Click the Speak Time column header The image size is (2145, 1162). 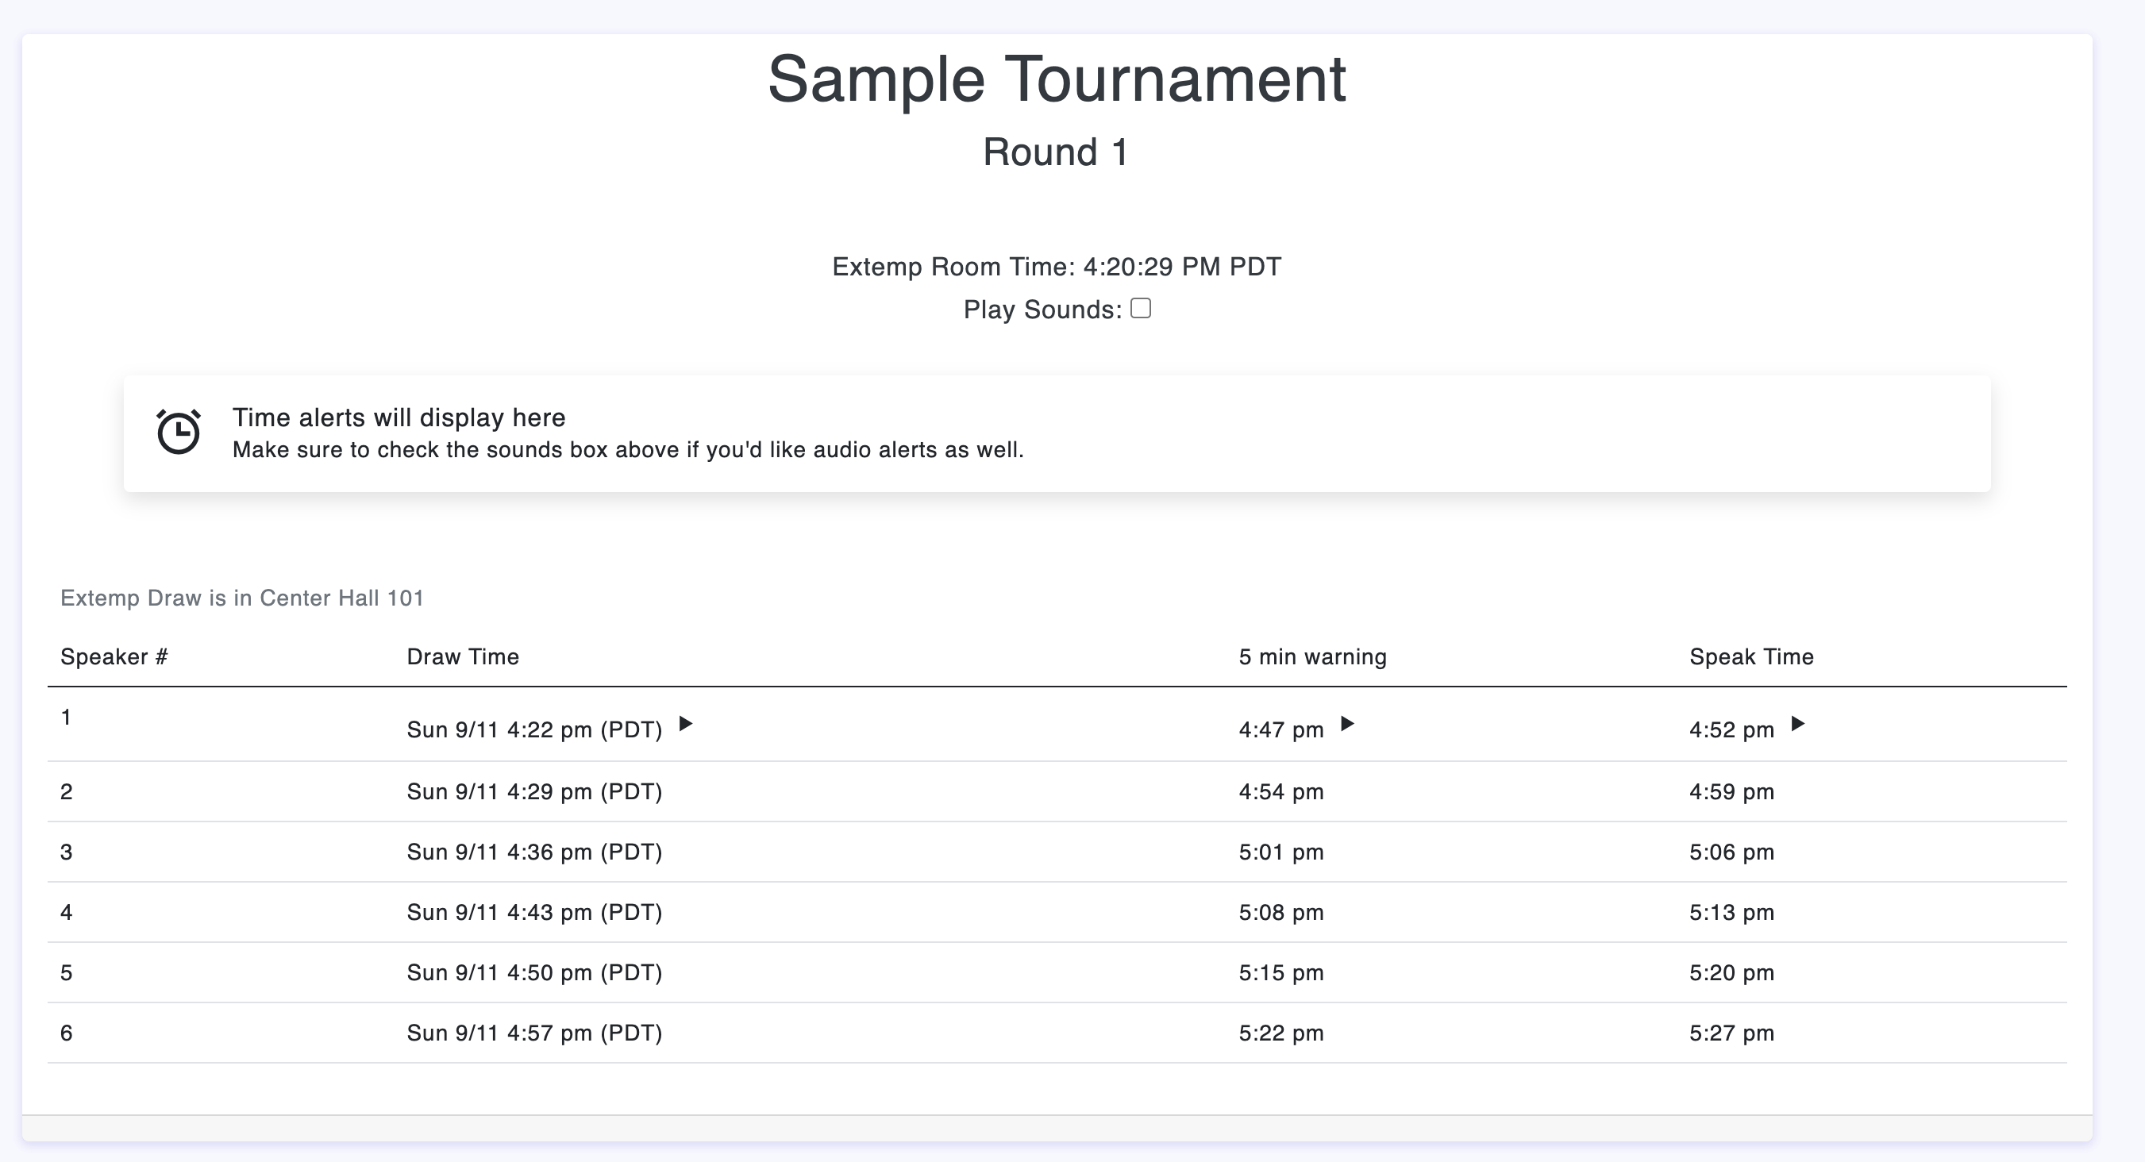(1751, 656)
